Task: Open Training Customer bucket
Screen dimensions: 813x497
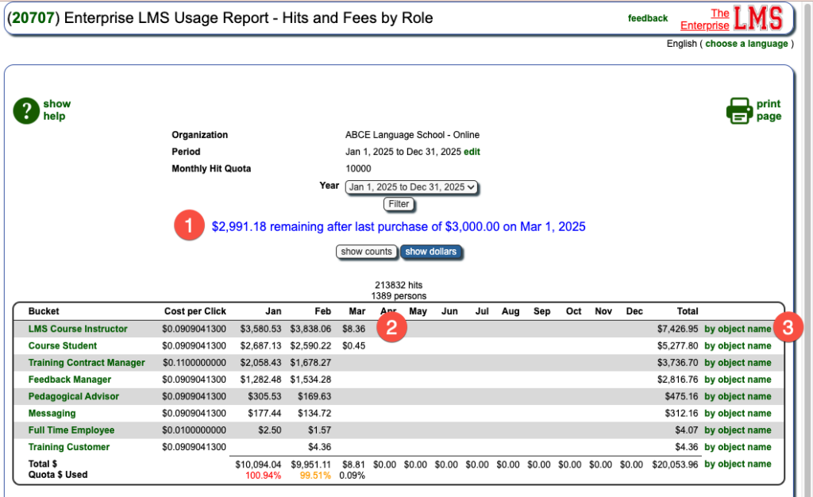Action: (69, 447)
